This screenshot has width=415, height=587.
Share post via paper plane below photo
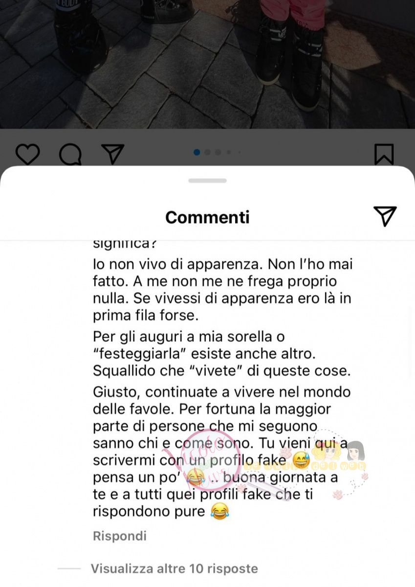[x=113, y=154]
